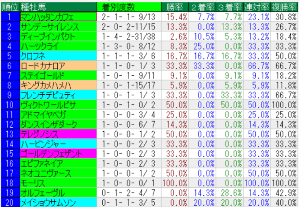The width and height of the screenshot is (300, 207).
Task: Click the 23.1% quinella rate cell
Action: (x=257, y=17)
